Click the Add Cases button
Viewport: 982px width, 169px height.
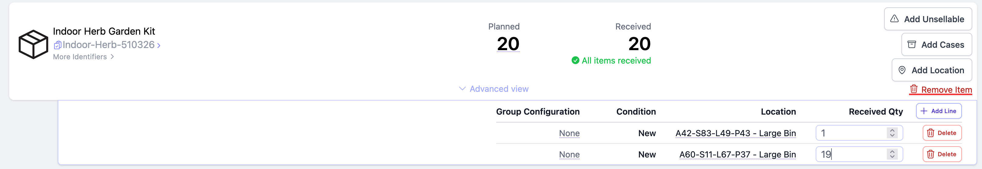coord(936,45)
